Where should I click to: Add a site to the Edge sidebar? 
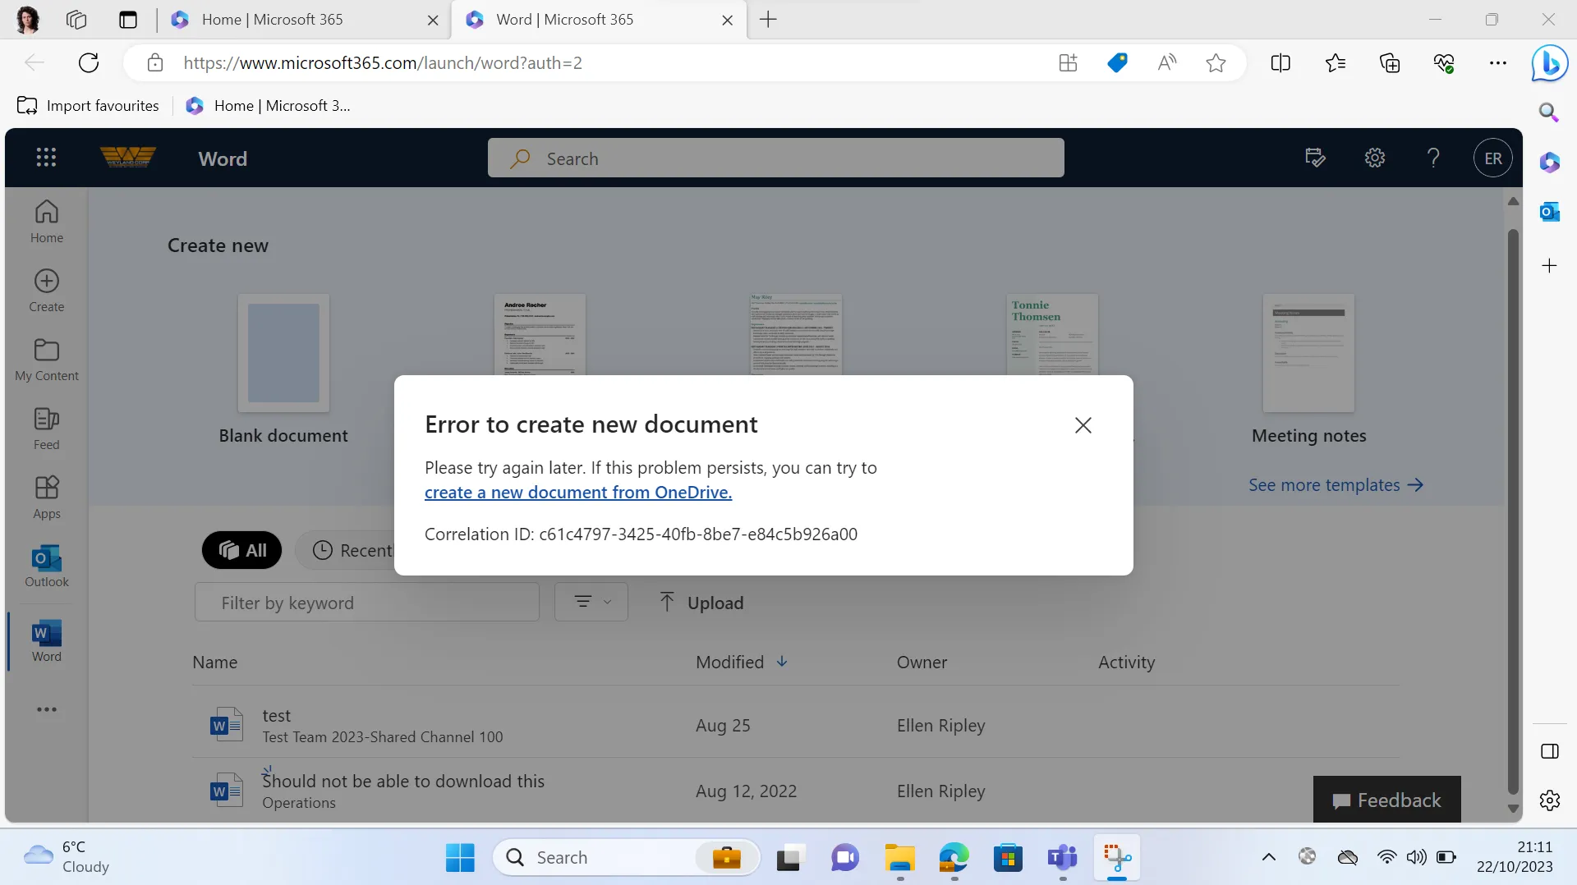[x=1549, y=266]
